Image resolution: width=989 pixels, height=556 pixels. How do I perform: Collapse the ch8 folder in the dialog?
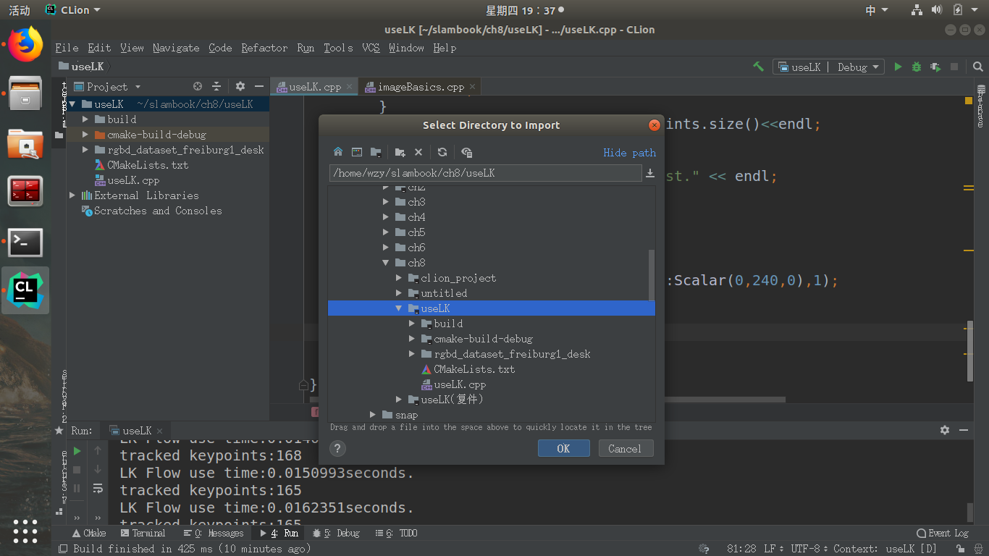pos(385,262)
